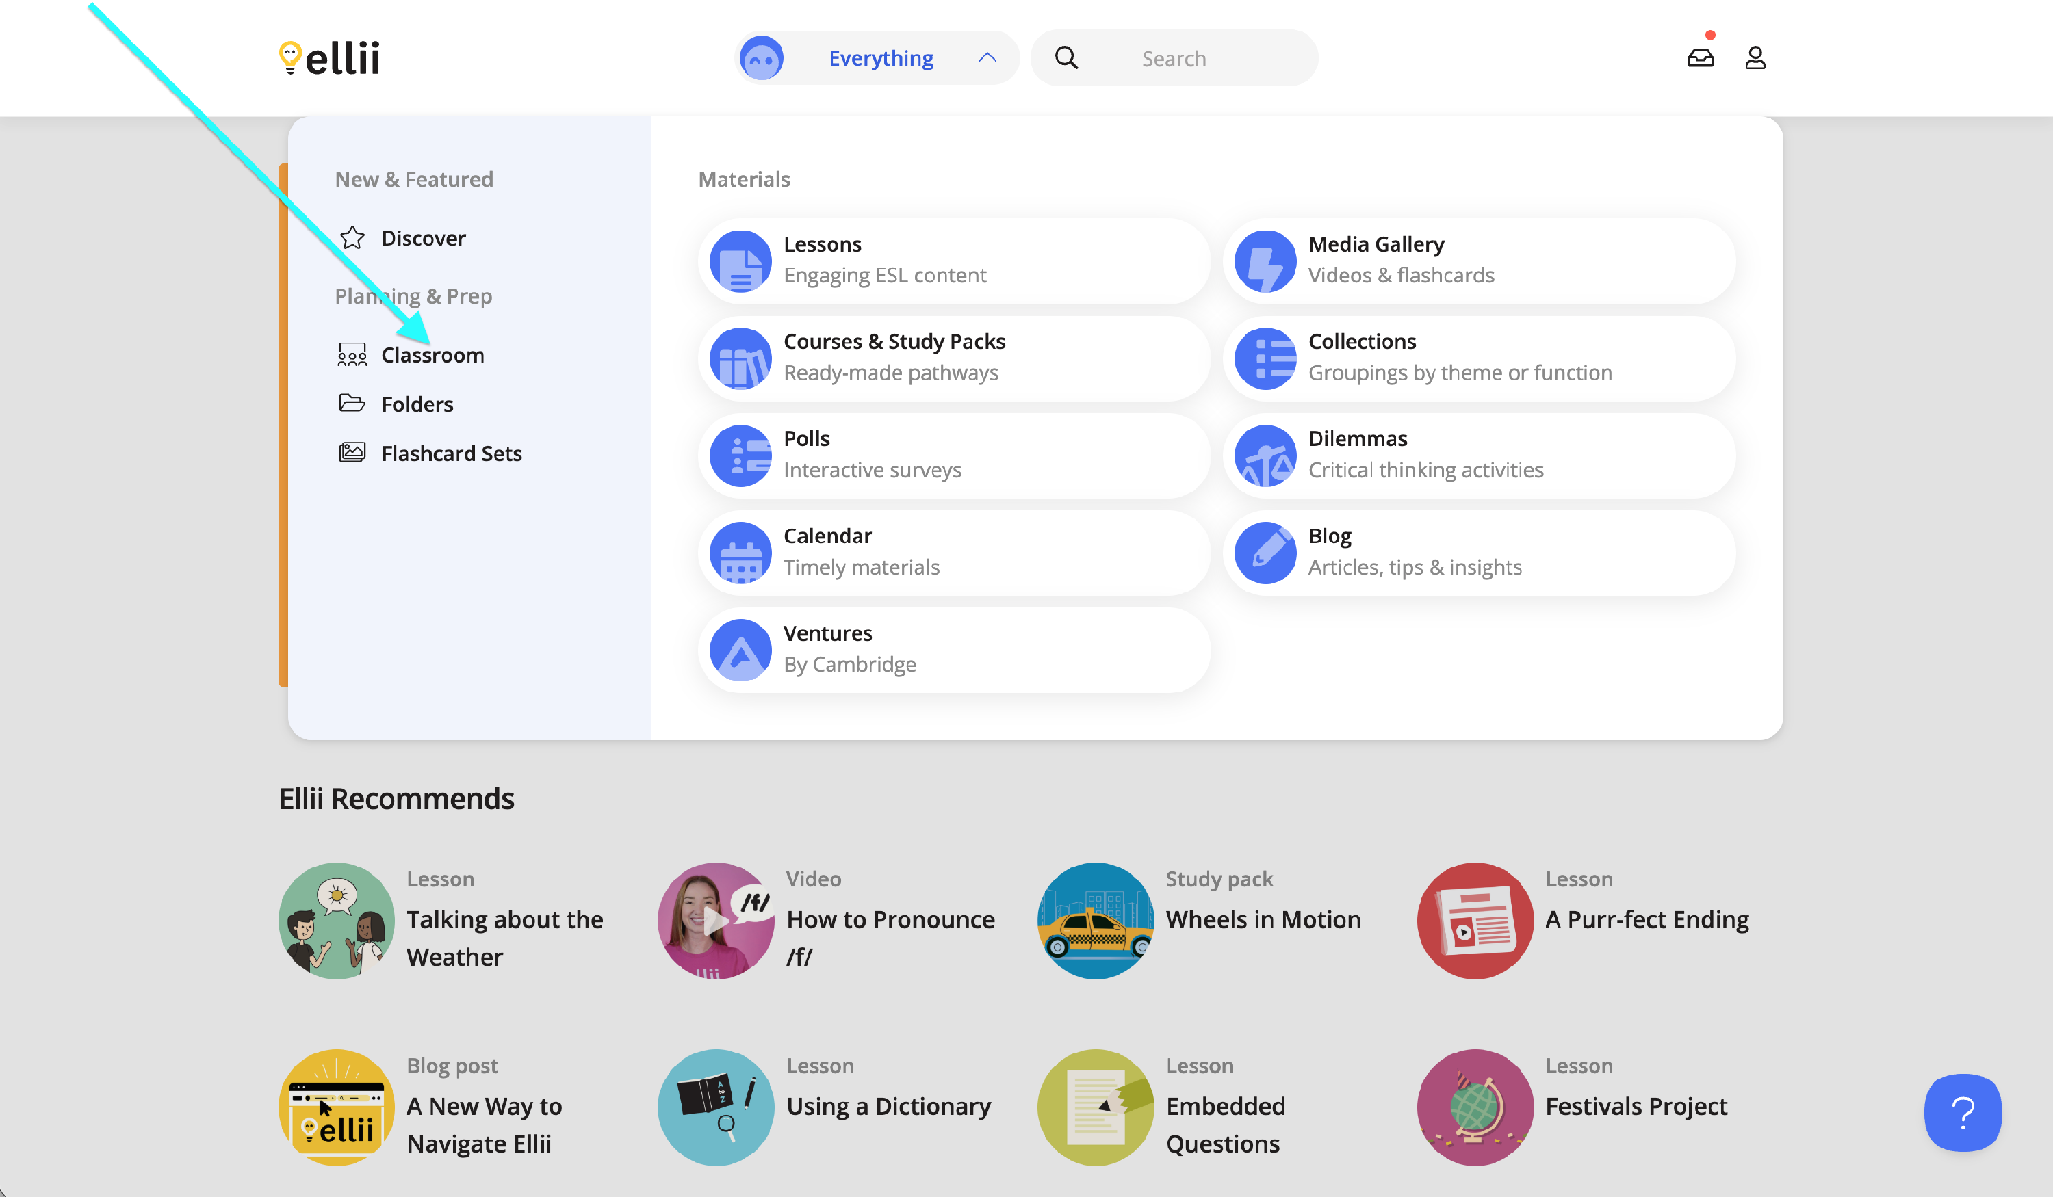The height and width of the screenshot is (1197, 2053).
Task: Select Classroom in Planning & Prep
Action: coord(432,355)
